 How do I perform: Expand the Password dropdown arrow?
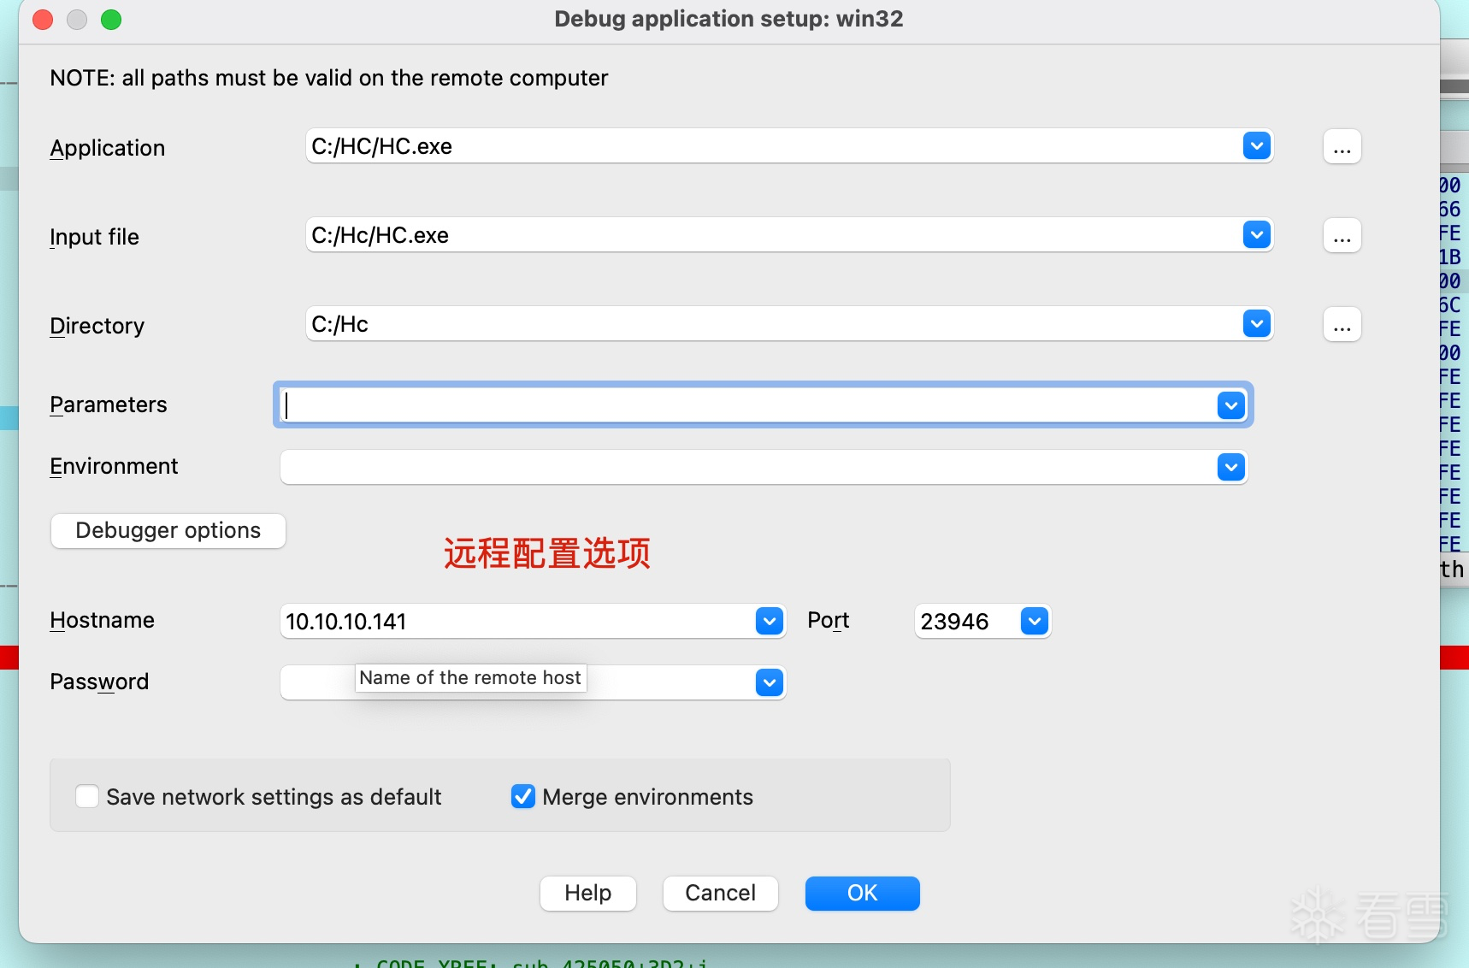tap(770, 682)
